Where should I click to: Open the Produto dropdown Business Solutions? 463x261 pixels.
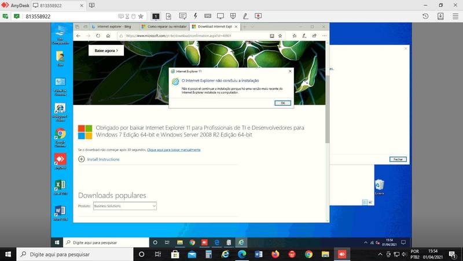tap(125, 206)
